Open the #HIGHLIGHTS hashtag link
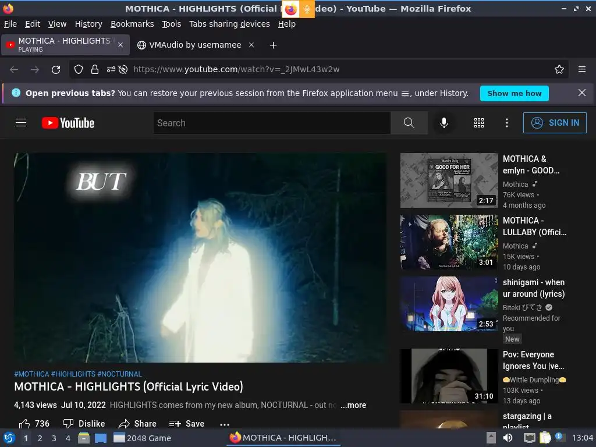Image resolution: width=596 pixels, height=447 pixels. pos(73,374)
